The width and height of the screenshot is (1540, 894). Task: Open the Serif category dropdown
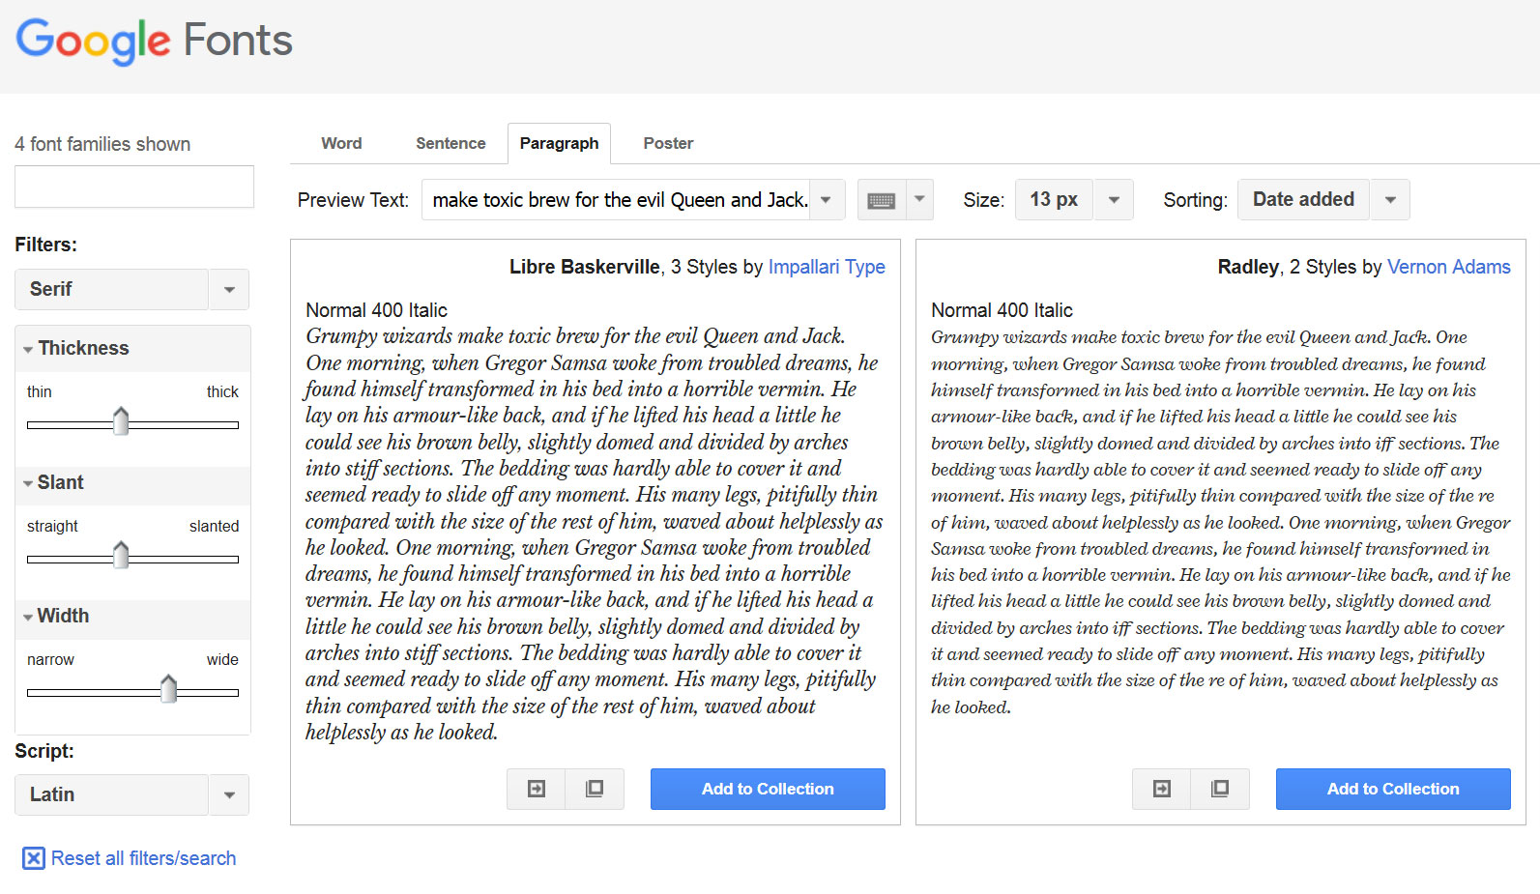click(x=229, y=289)
